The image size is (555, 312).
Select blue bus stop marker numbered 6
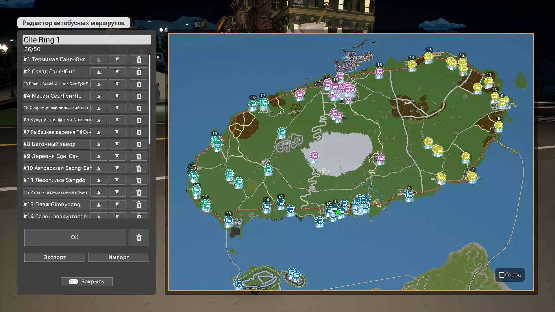coord(409,195)
